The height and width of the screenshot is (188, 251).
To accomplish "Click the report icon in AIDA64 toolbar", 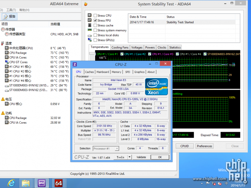I will pos(5,16).
